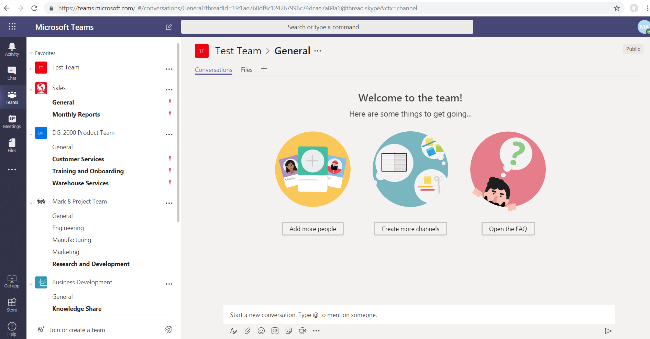Open manage teams settings gear

pyautogui.click(x=169, y=329)
